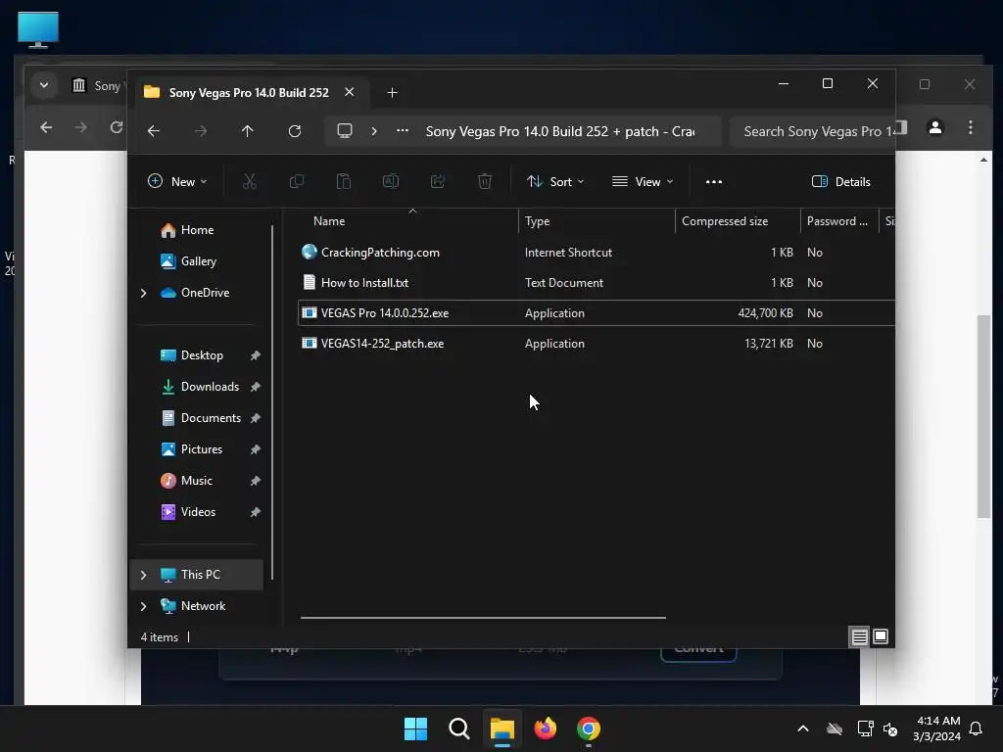Sort by Password column header
The width and height of the screenshot is (1003, 752).
click(839, 221)
